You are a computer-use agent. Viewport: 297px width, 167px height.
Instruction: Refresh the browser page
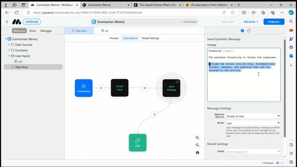(x=17, y=13)
